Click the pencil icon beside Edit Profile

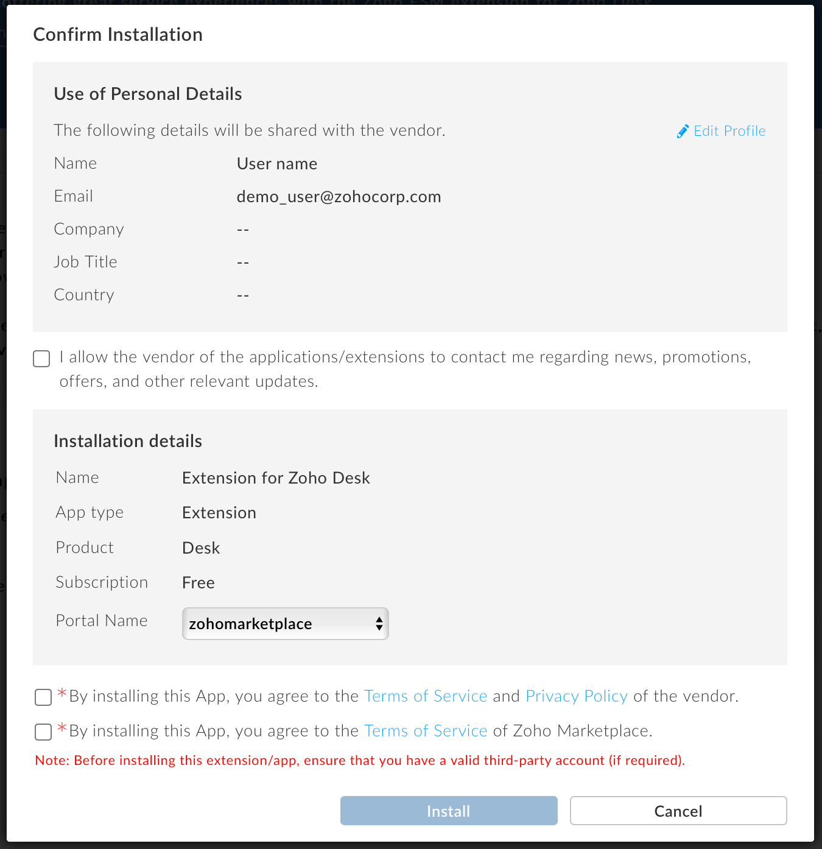coord(683,132)
